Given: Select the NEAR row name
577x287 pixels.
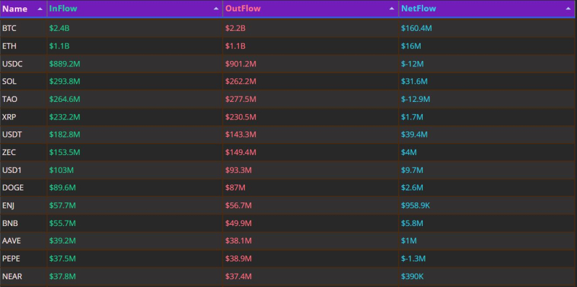Looking at the screenshot, I should pyautogui.click(x=11, y=276).
